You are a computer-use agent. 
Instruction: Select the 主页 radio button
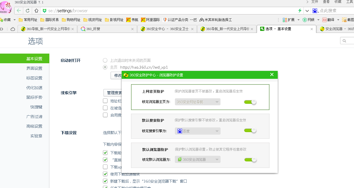coord(105,67)
